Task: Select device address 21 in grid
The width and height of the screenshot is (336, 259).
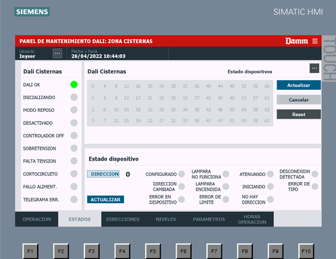Action: (x=150, y=98)
